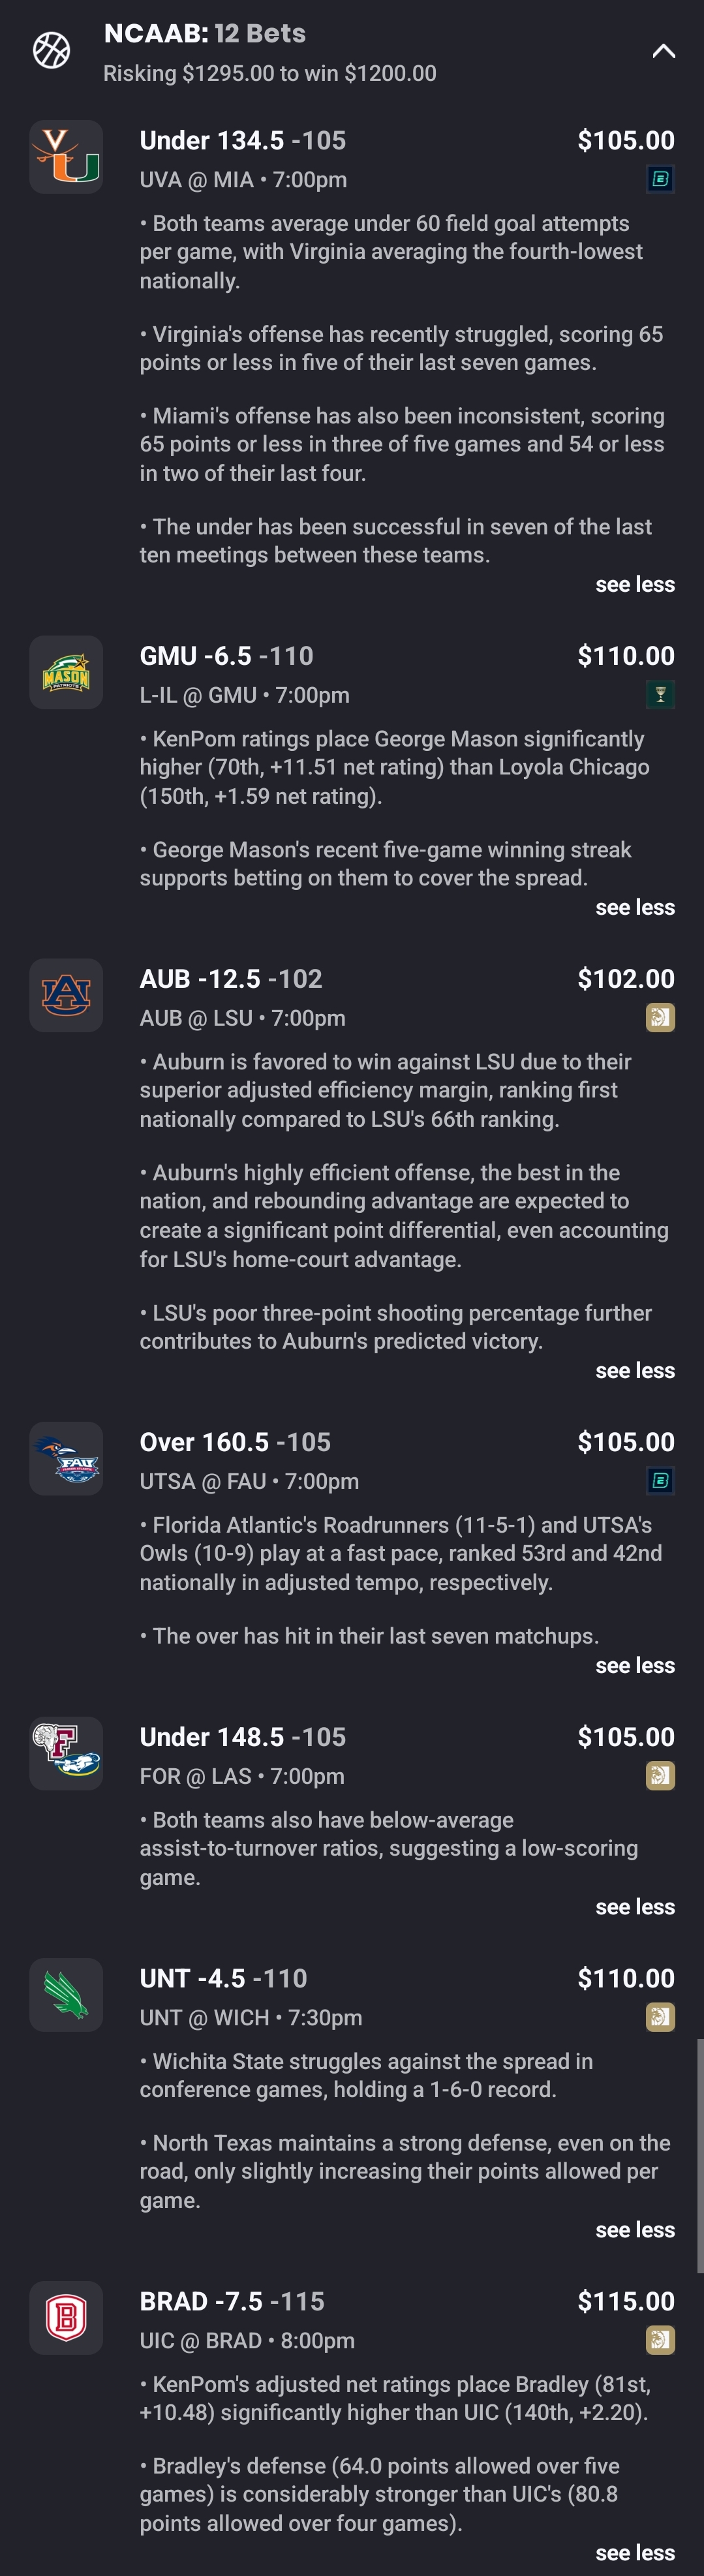The width and height of the screenshot is (704, 2576).
Task: Tap the Bradley Braves logo
Action: click(66, 2318)
